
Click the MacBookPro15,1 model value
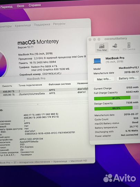129,68
